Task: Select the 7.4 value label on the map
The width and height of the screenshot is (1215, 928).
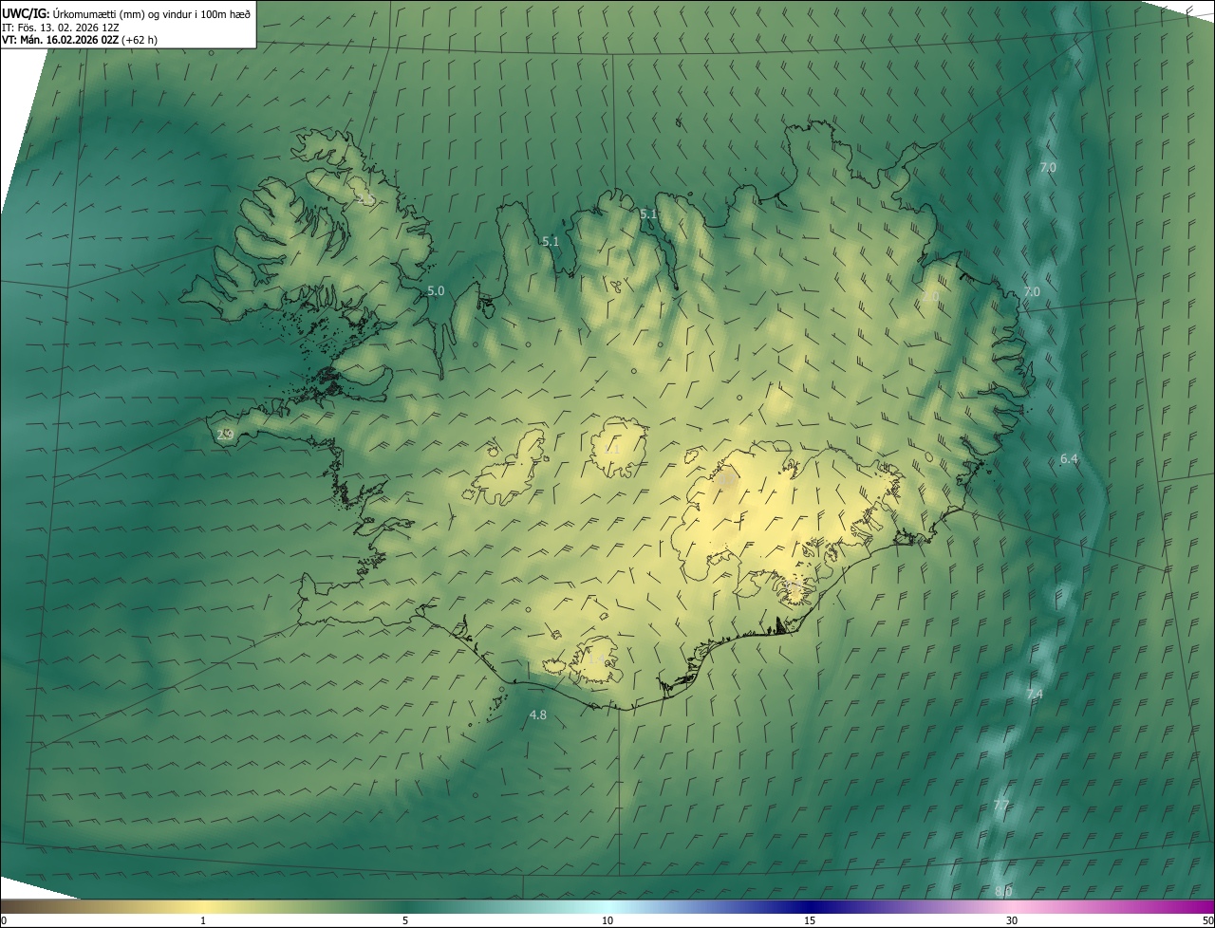Action: [1034, 695]
